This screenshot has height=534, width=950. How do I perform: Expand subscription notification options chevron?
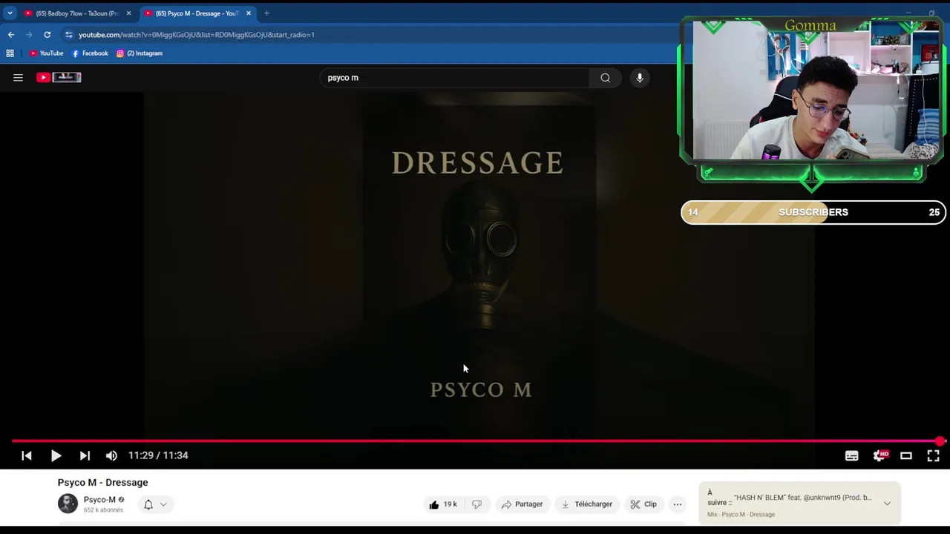click(163, 504)
